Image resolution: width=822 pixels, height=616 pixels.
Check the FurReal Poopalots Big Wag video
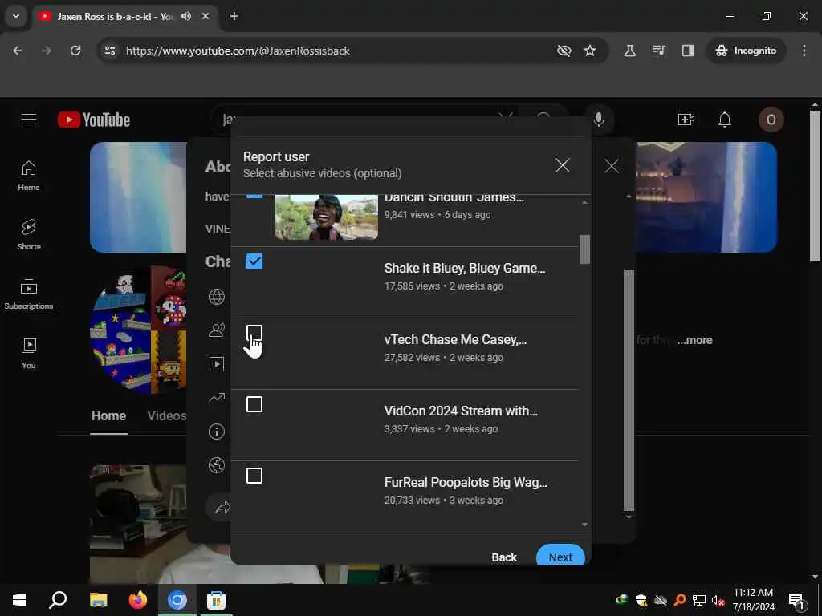[x=254, y=476]
